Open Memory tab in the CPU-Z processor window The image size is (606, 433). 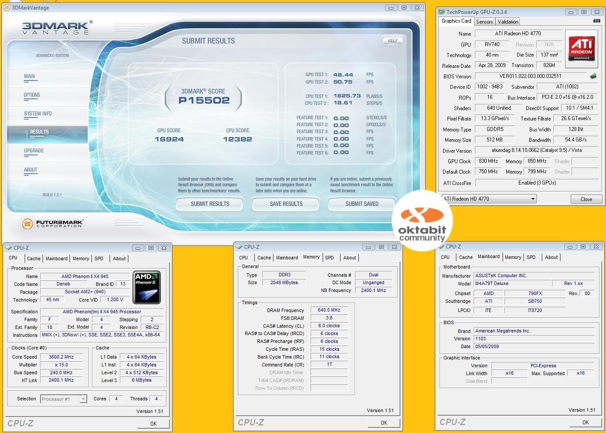pyautogui.click(x=81, y=258)
